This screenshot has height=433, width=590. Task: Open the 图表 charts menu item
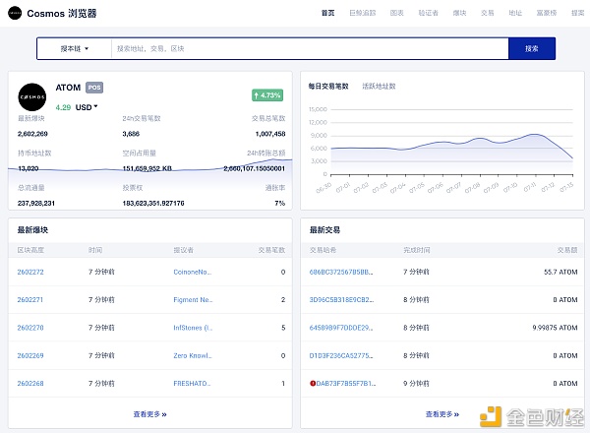[397, 13]
